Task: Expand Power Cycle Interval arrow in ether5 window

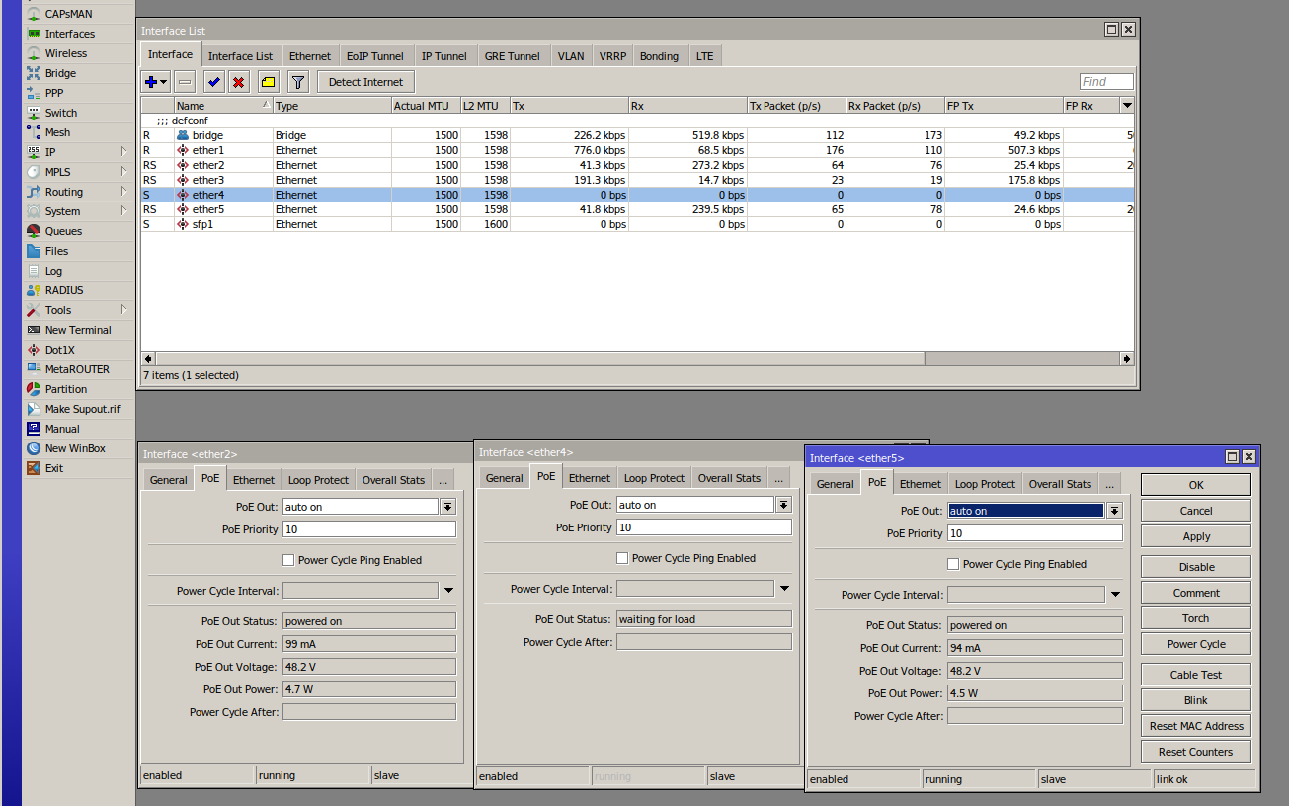Action: point(1115,595)
